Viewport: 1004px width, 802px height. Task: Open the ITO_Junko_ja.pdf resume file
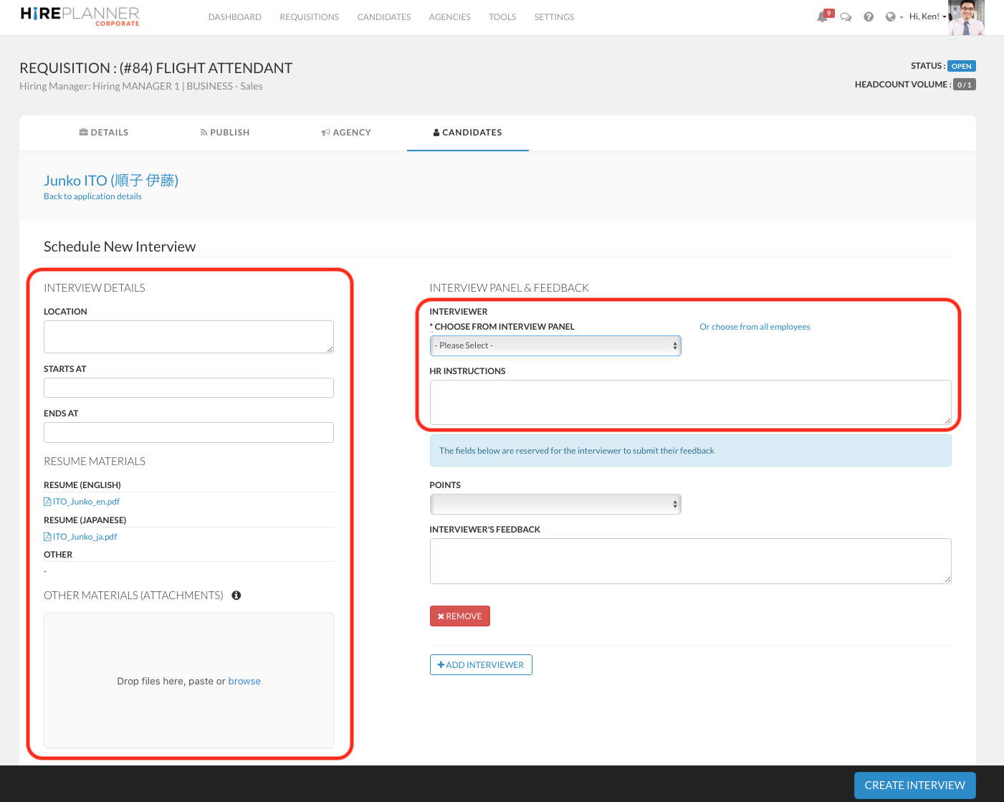pyautogui.click(x=84, y=537)
